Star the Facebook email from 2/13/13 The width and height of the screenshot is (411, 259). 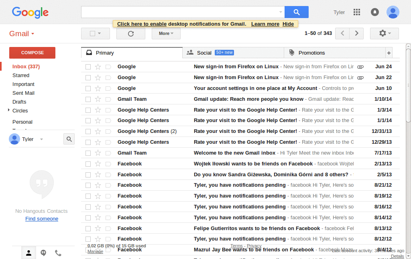[98, 164]
